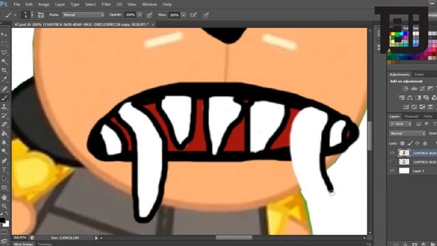Image resolution: width=437 pixels, height=246 pixels.
Task: Select the Hand tool
Action: tap(4, 197)
